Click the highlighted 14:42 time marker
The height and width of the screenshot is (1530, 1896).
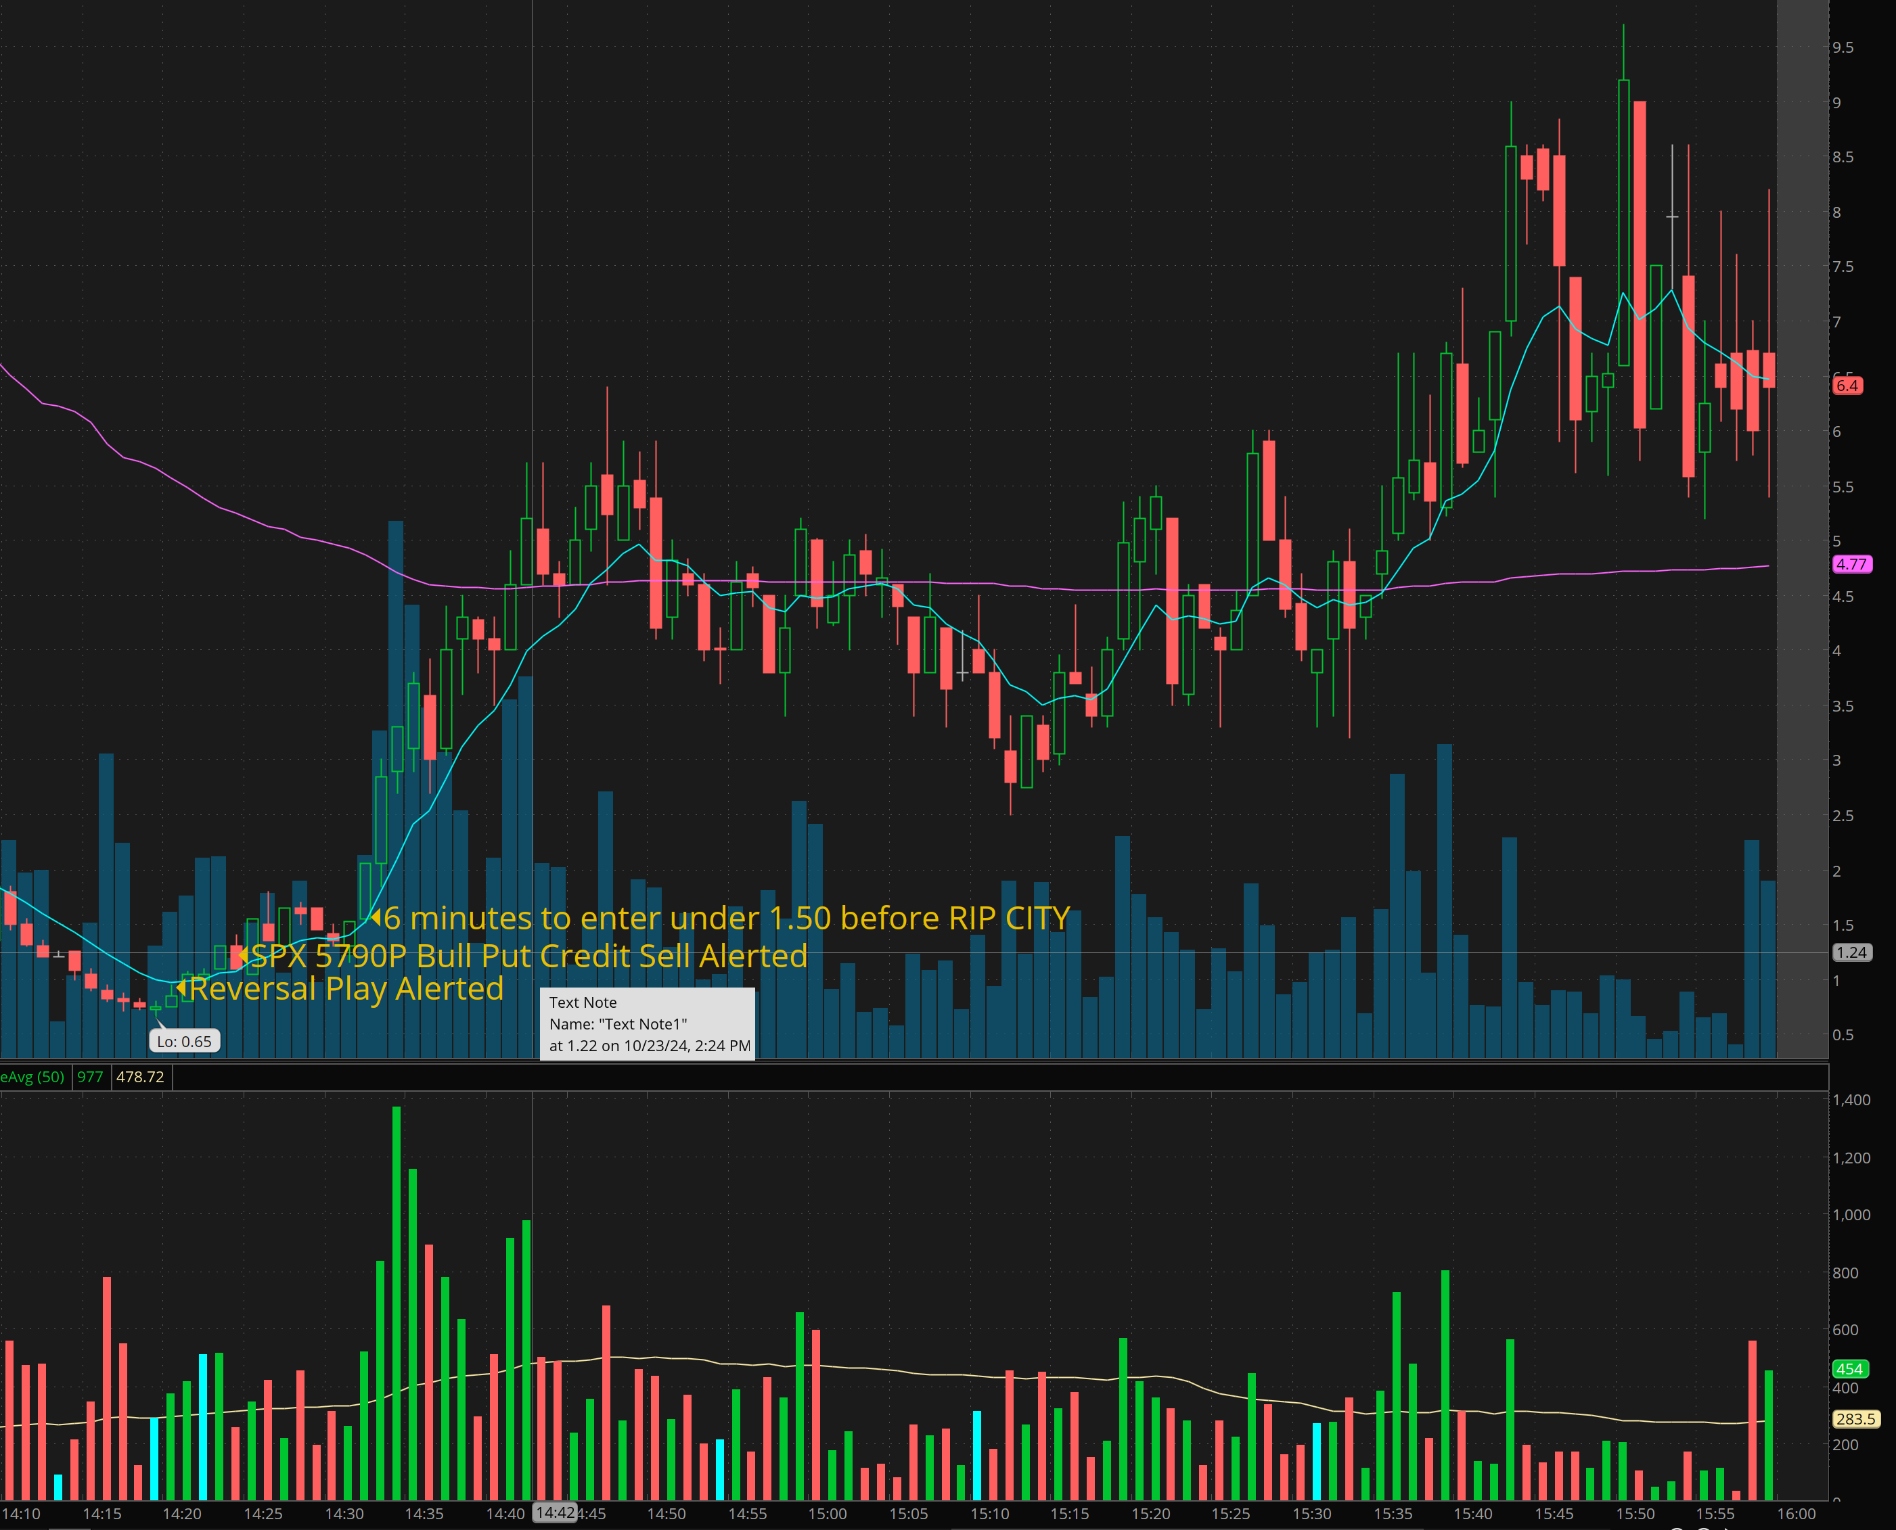click(556, 1512)
